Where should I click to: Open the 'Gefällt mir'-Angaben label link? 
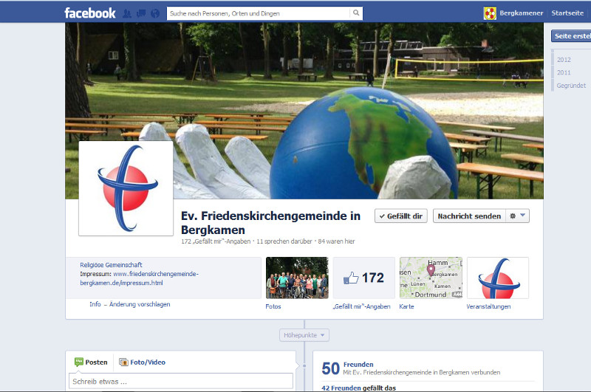[361, 306]
